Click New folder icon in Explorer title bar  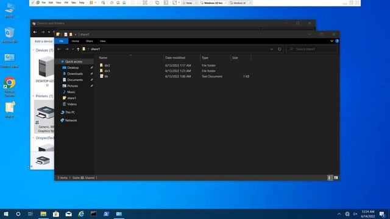71,35
